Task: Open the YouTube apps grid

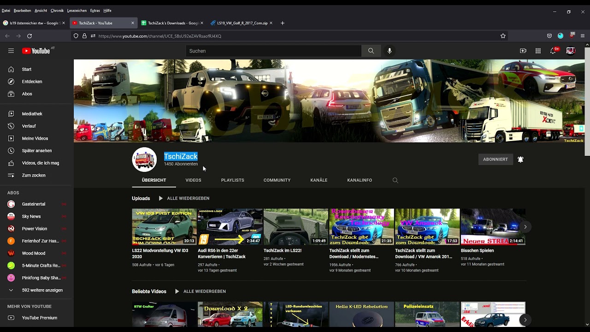Action: tap(538, 51)
